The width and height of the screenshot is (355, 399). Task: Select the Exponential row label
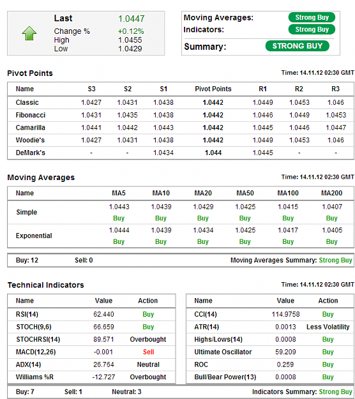click(34, 236)
